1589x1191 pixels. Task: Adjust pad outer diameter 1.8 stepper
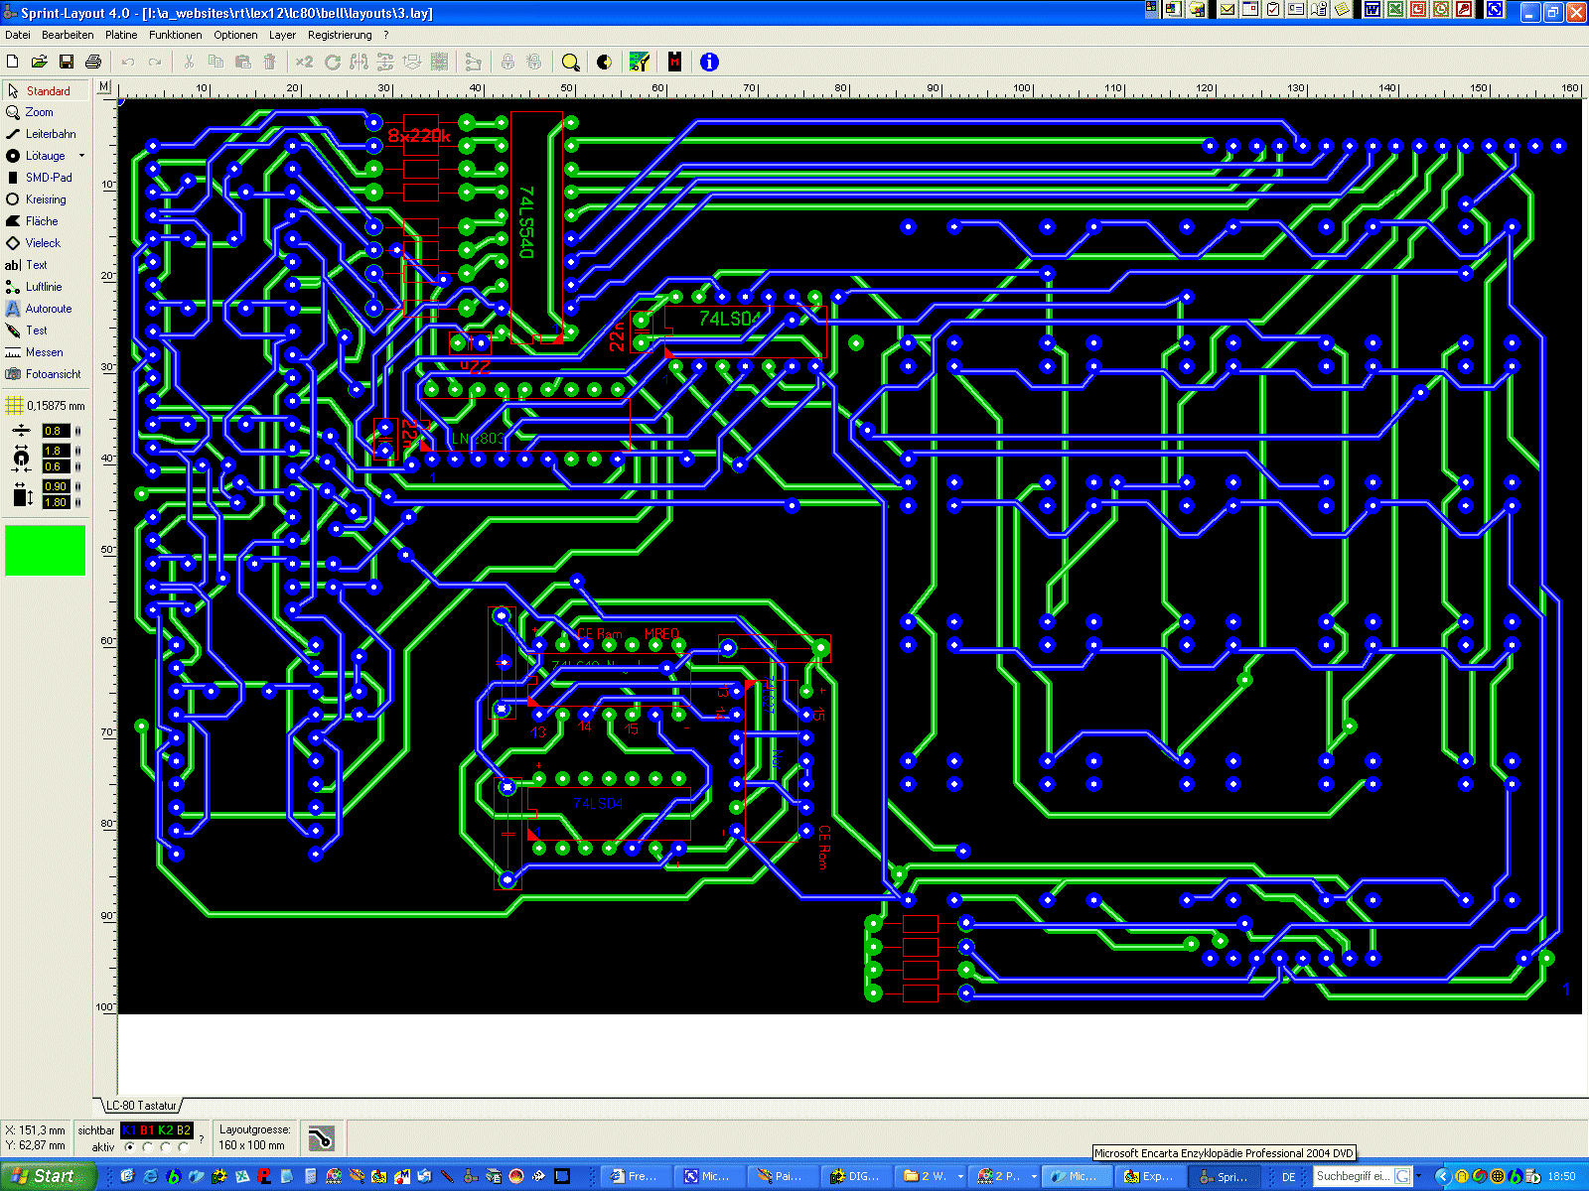tap(78, 451)
